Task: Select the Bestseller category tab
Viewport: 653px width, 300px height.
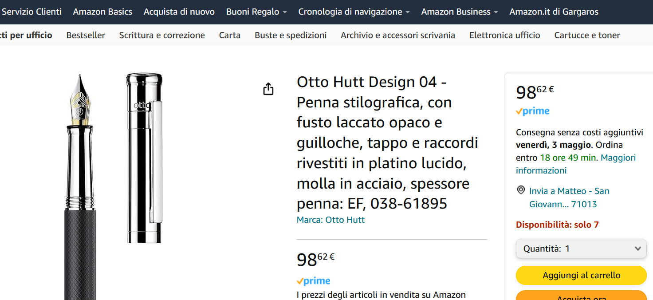Action: pos(86,35)
